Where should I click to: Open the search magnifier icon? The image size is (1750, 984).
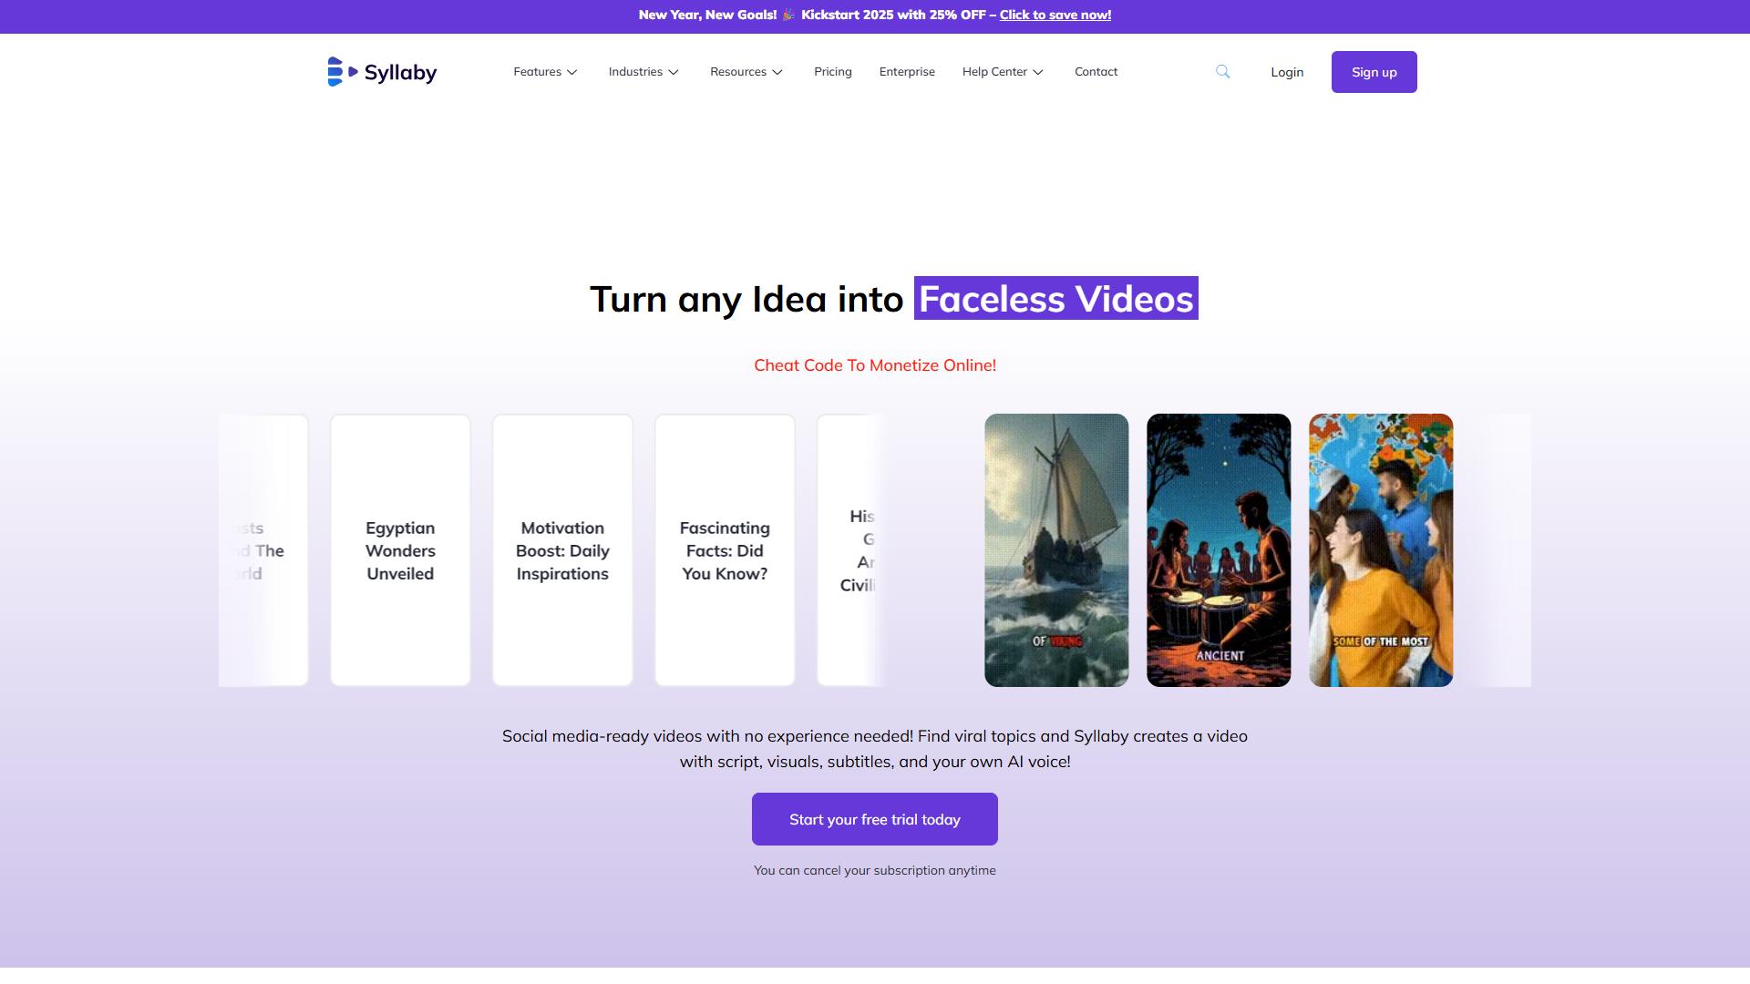[1223, 72]
